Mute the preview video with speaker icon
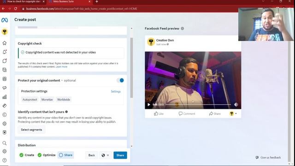The height and width of the screenshot is (166, 295). 236,105
